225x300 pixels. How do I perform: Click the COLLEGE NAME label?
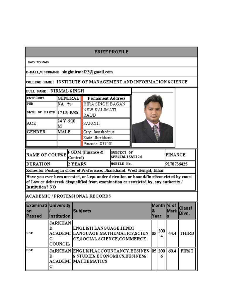pyautogui.click(x=40, y=82)
